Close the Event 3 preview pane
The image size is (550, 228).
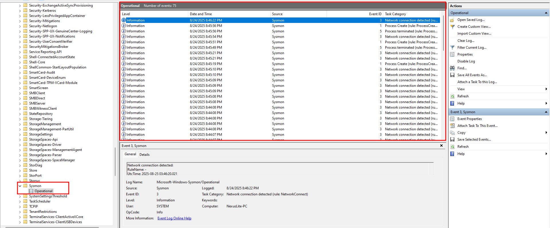[x=441, y=146]
